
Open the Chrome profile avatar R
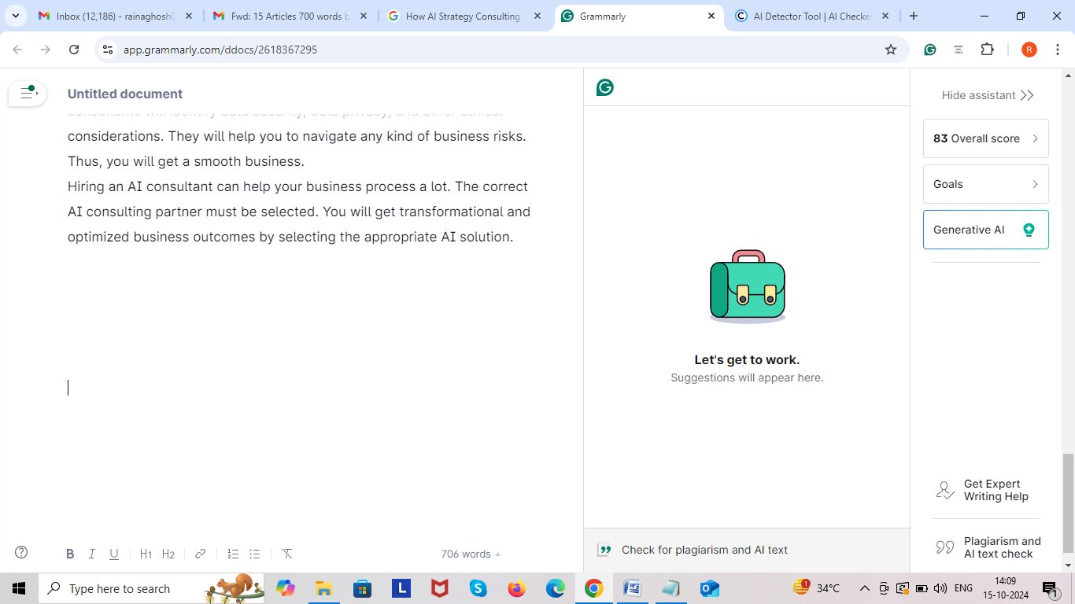pos(1029,50)
